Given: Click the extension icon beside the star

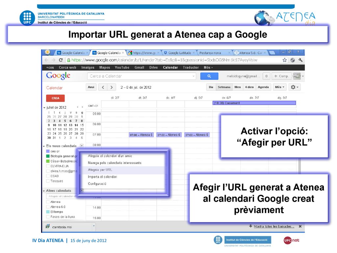Looking at the screenshot, I should click(293, 60).
